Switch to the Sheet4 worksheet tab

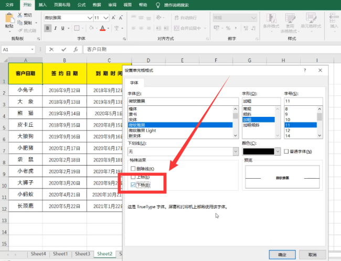click(x=38, y=254)
